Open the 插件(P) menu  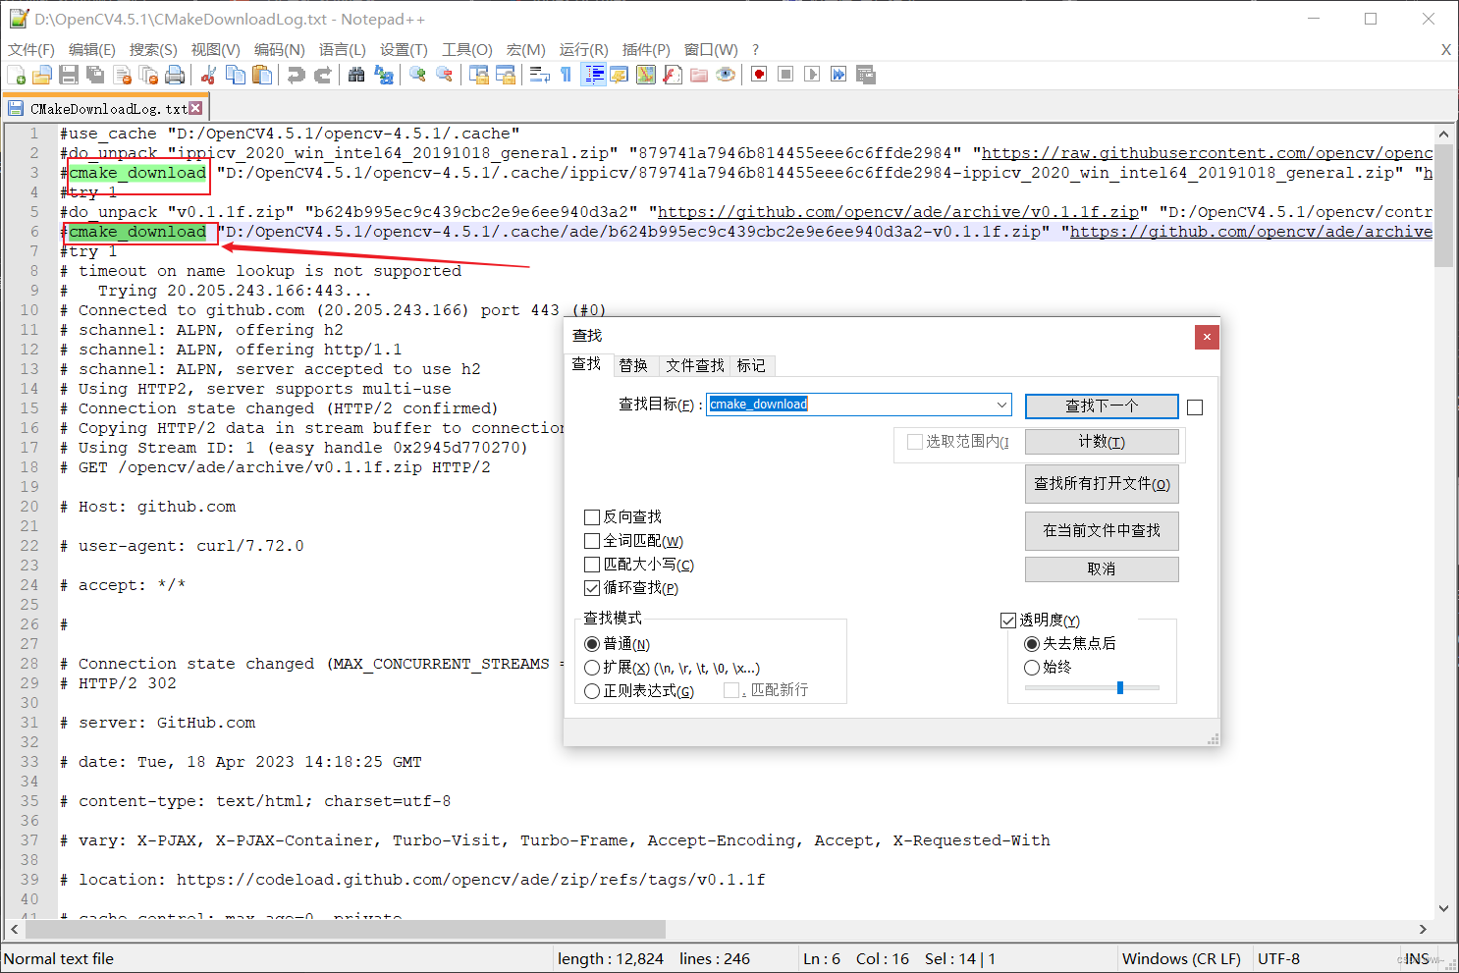[x=646, y=50]
